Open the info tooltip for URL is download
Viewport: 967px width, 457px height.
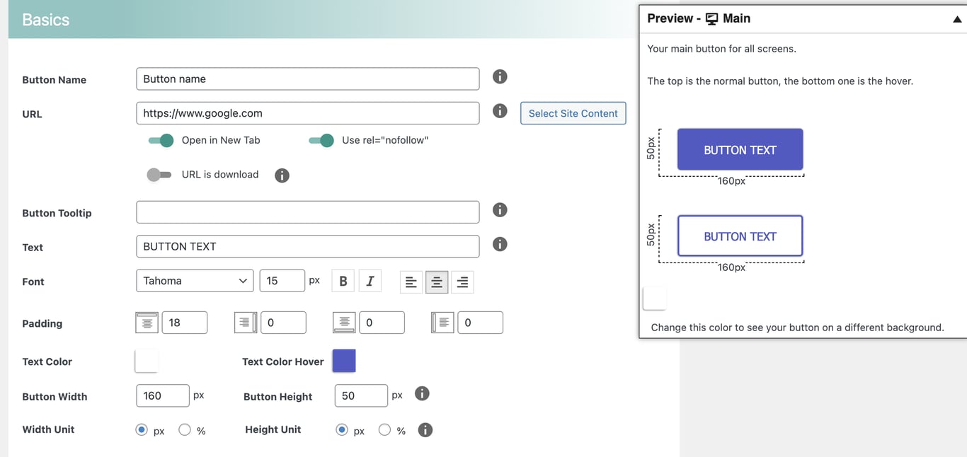(x=282, y=175)
